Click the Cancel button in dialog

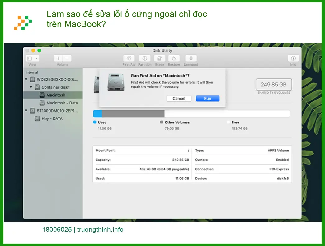coord(179,98)
